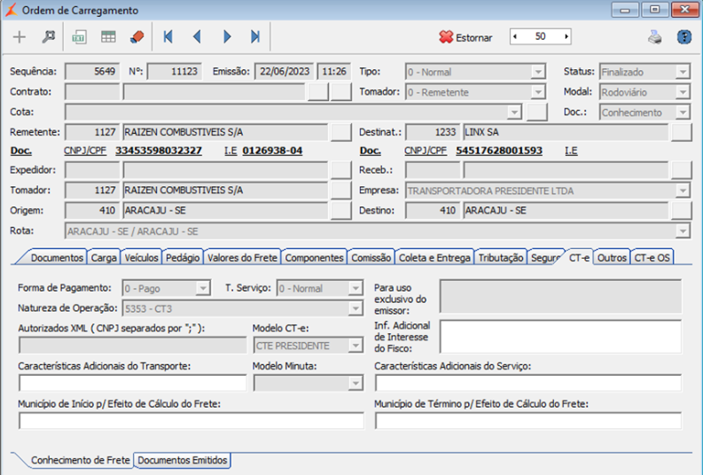
Task: Switch to Documentos Emitidos bottom tab
Action: pos(183,460)
